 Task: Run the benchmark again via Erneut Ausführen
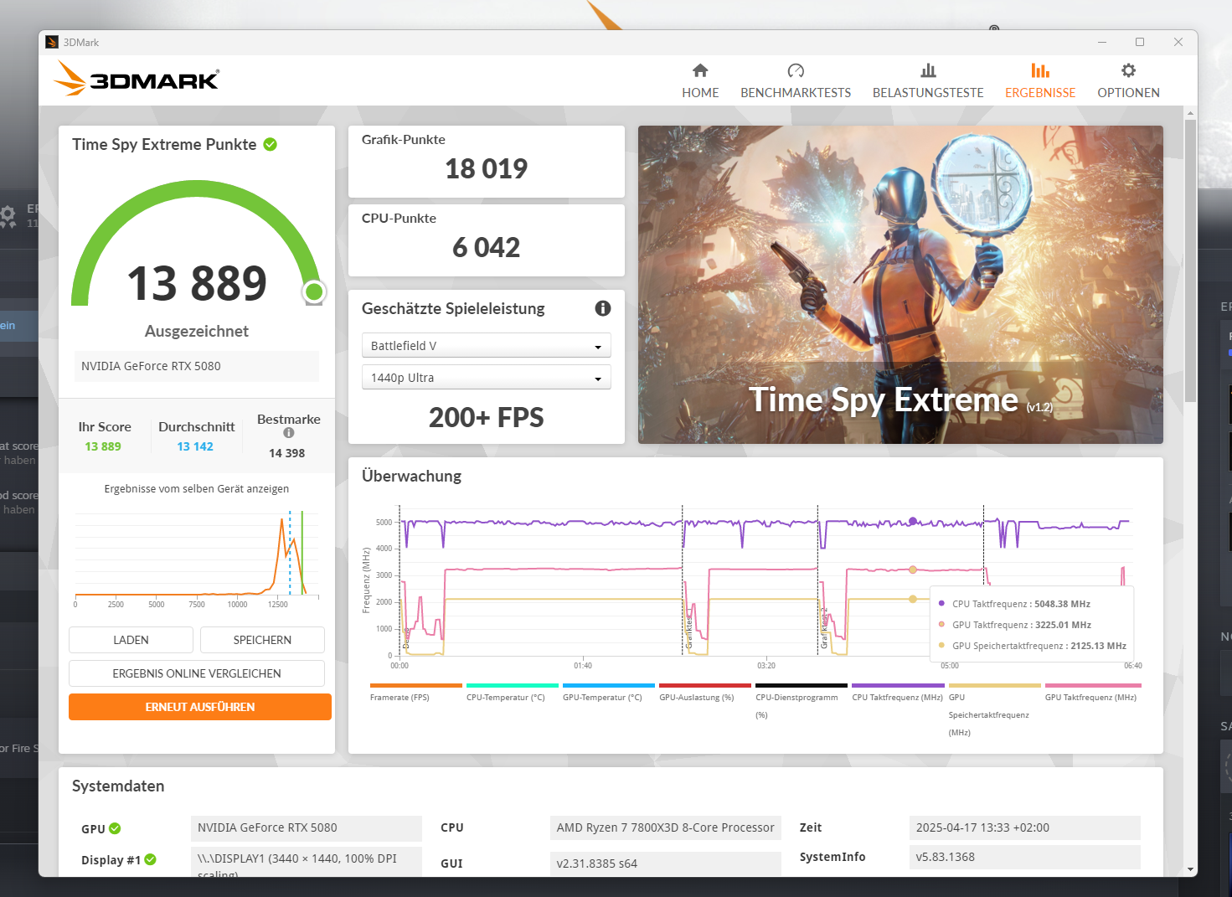click(x=199, y=706)
